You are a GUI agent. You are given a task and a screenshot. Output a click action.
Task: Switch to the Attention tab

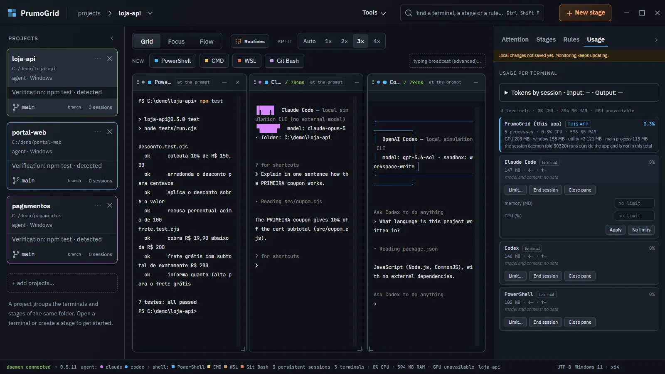tap(515, 39)
